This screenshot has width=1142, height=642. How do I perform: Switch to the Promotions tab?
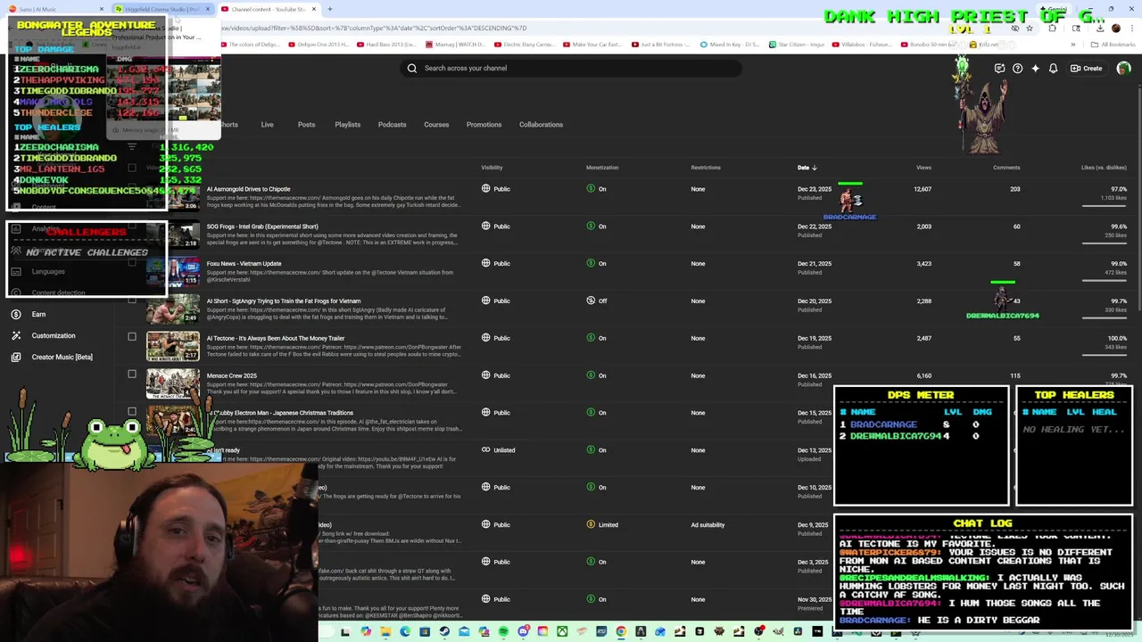point(484,125)
